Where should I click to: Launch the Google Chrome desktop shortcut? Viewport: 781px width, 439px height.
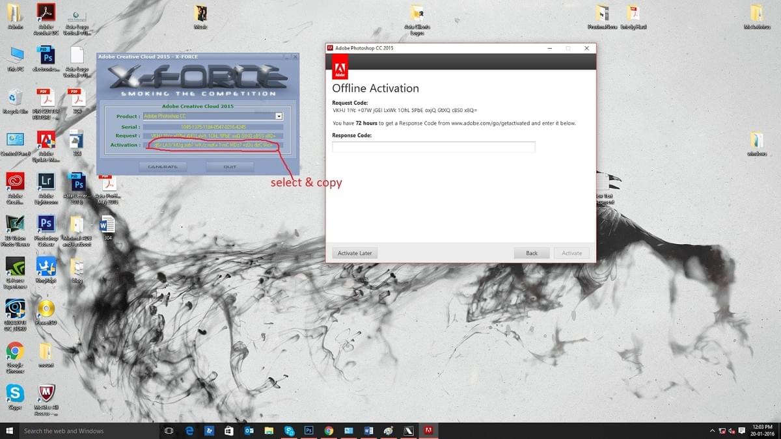pyautogui.click(x=15, y=358)
